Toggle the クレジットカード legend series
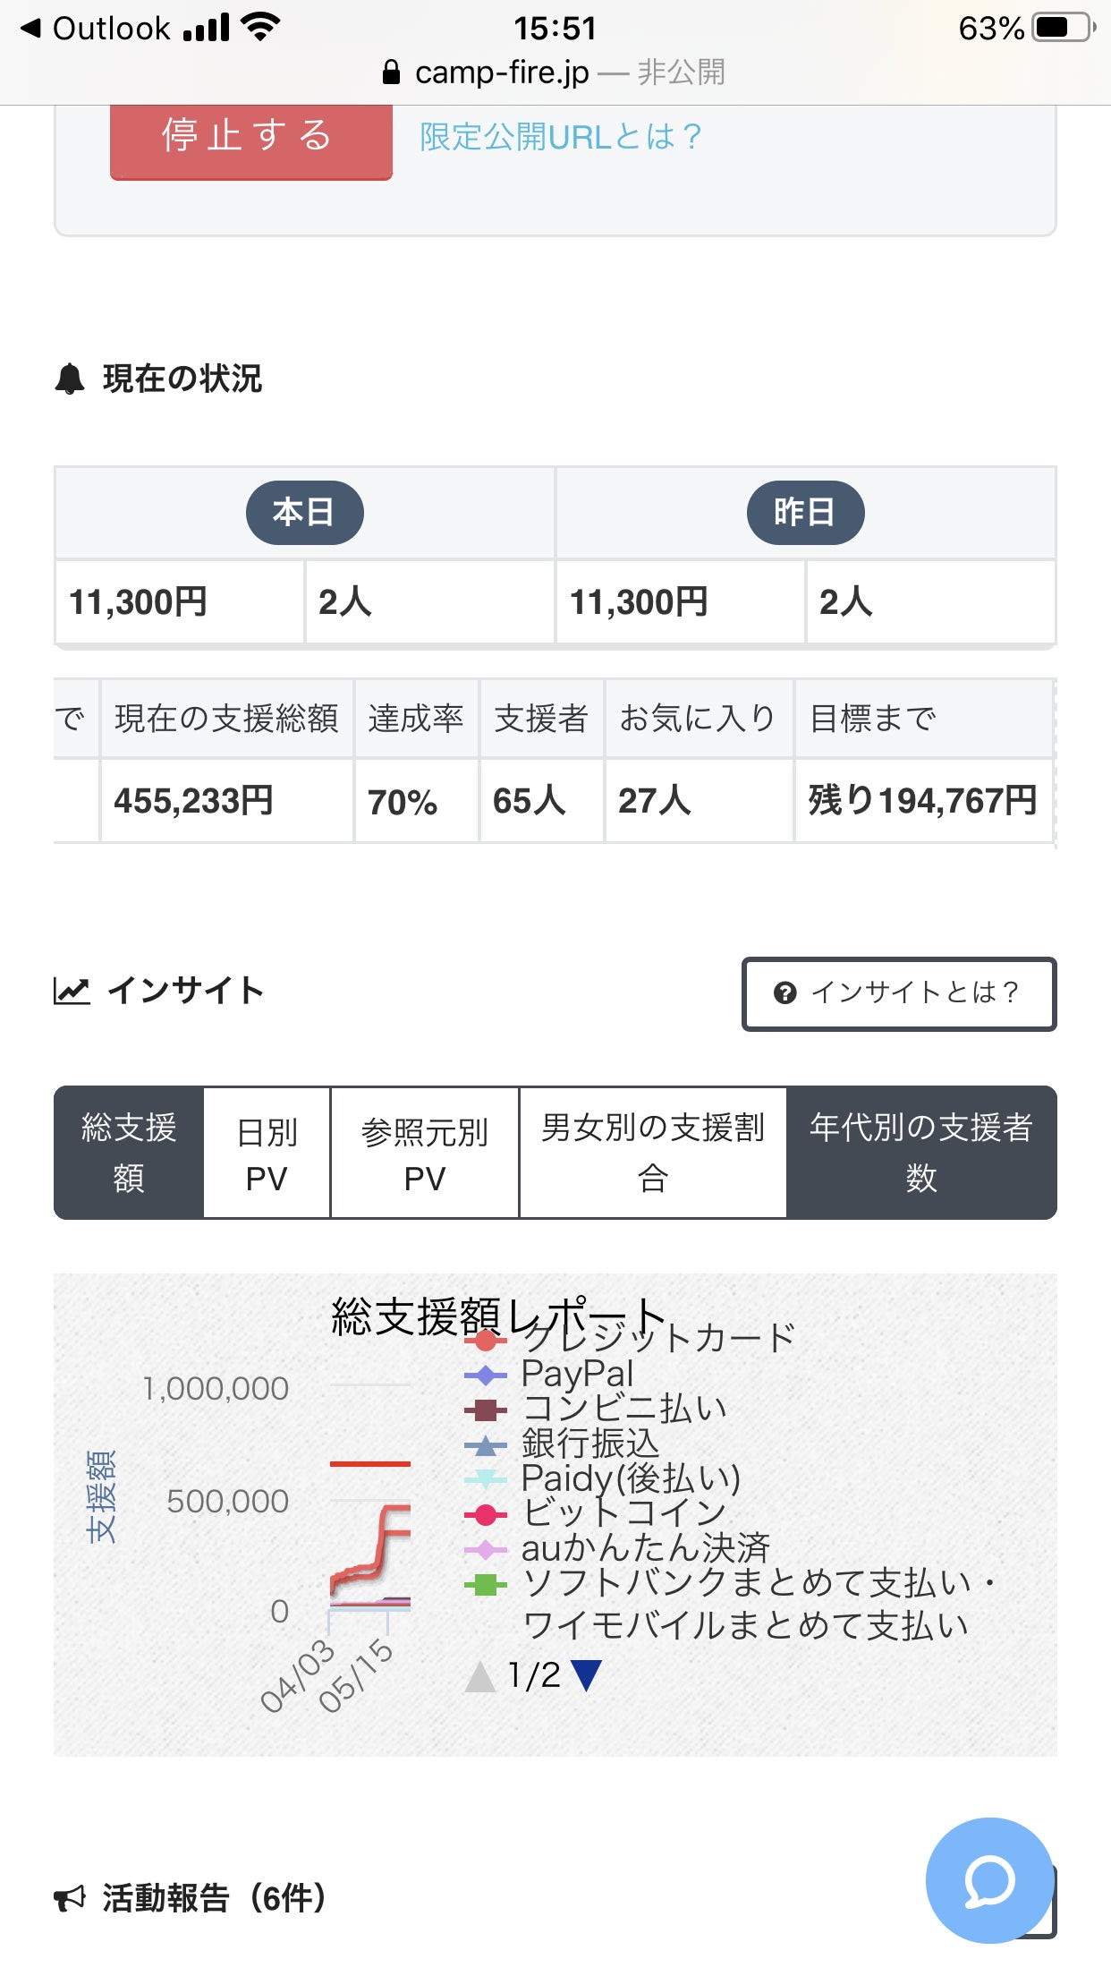The image size is (1111, 1976). [658, 1339]
